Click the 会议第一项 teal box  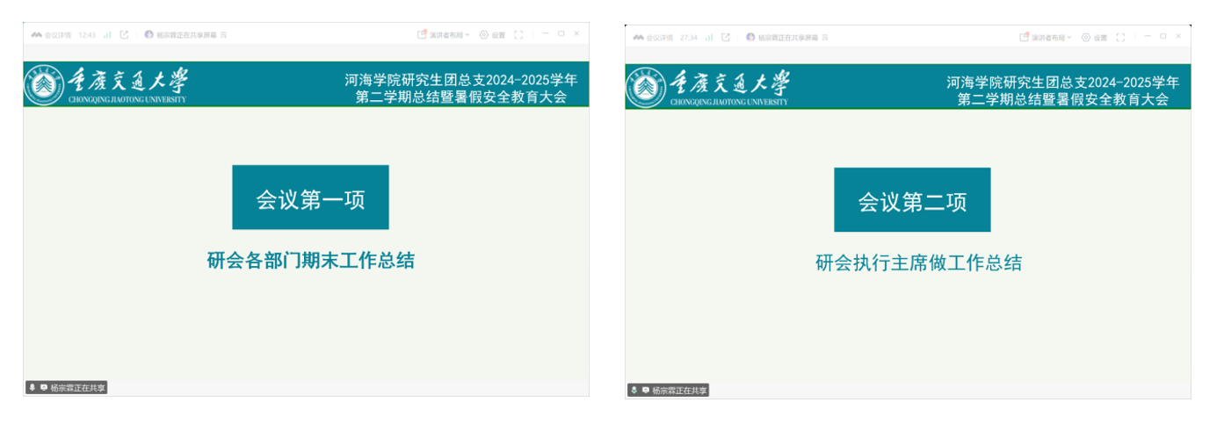click(310, 198)
